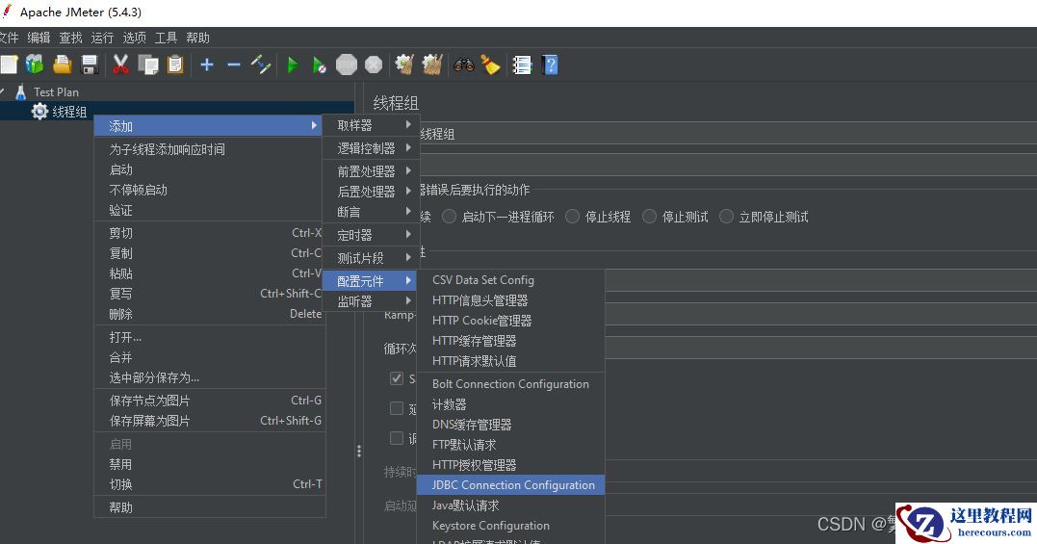1037x544 pixels.
Task: Choose 删除 in context menu
Action: click(x=210, y=314)
